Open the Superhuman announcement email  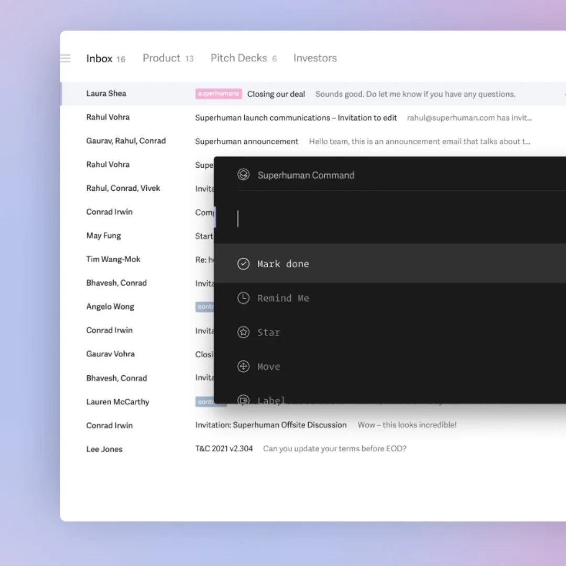313,141
